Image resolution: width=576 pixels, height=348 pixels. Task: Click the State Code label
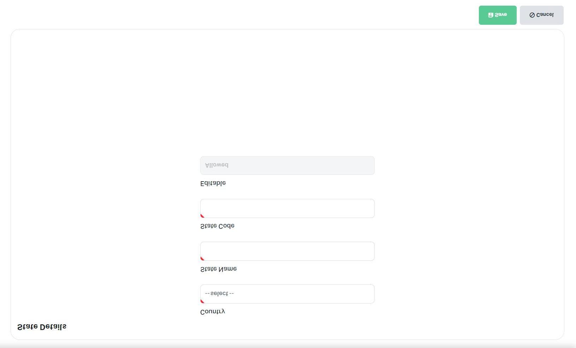pos(217,226)
